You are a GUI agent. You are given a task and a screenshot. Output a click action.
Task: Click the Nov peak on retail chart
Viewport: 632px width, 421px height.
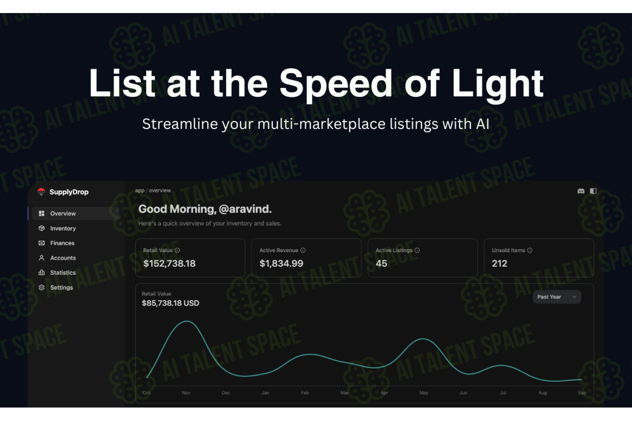point(187,322)
